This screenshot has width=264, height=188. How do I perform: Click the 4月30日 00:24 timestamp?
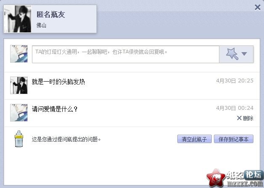coord(235,108)
